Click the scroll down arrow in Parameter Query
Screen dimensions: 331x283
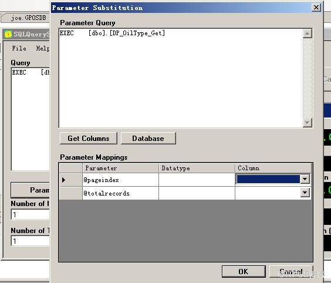307,123
